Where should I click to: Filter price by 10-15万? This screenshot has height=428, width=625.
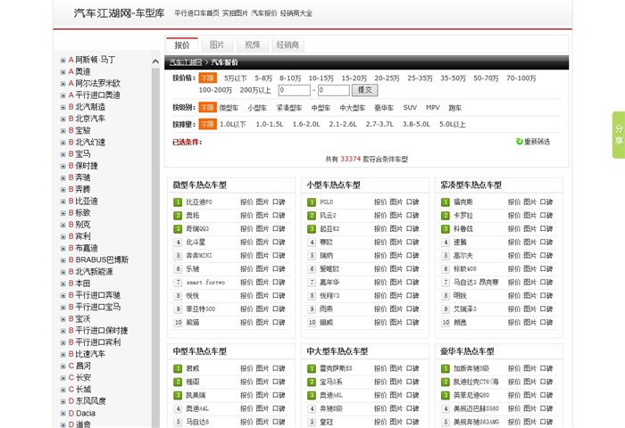pyautogui.click(x=321, y=78)
